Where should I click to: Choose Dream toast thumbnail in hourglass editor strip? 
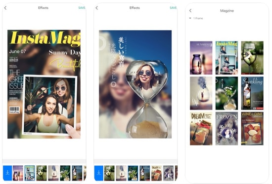pyautogui.click(x=156, y=173)
